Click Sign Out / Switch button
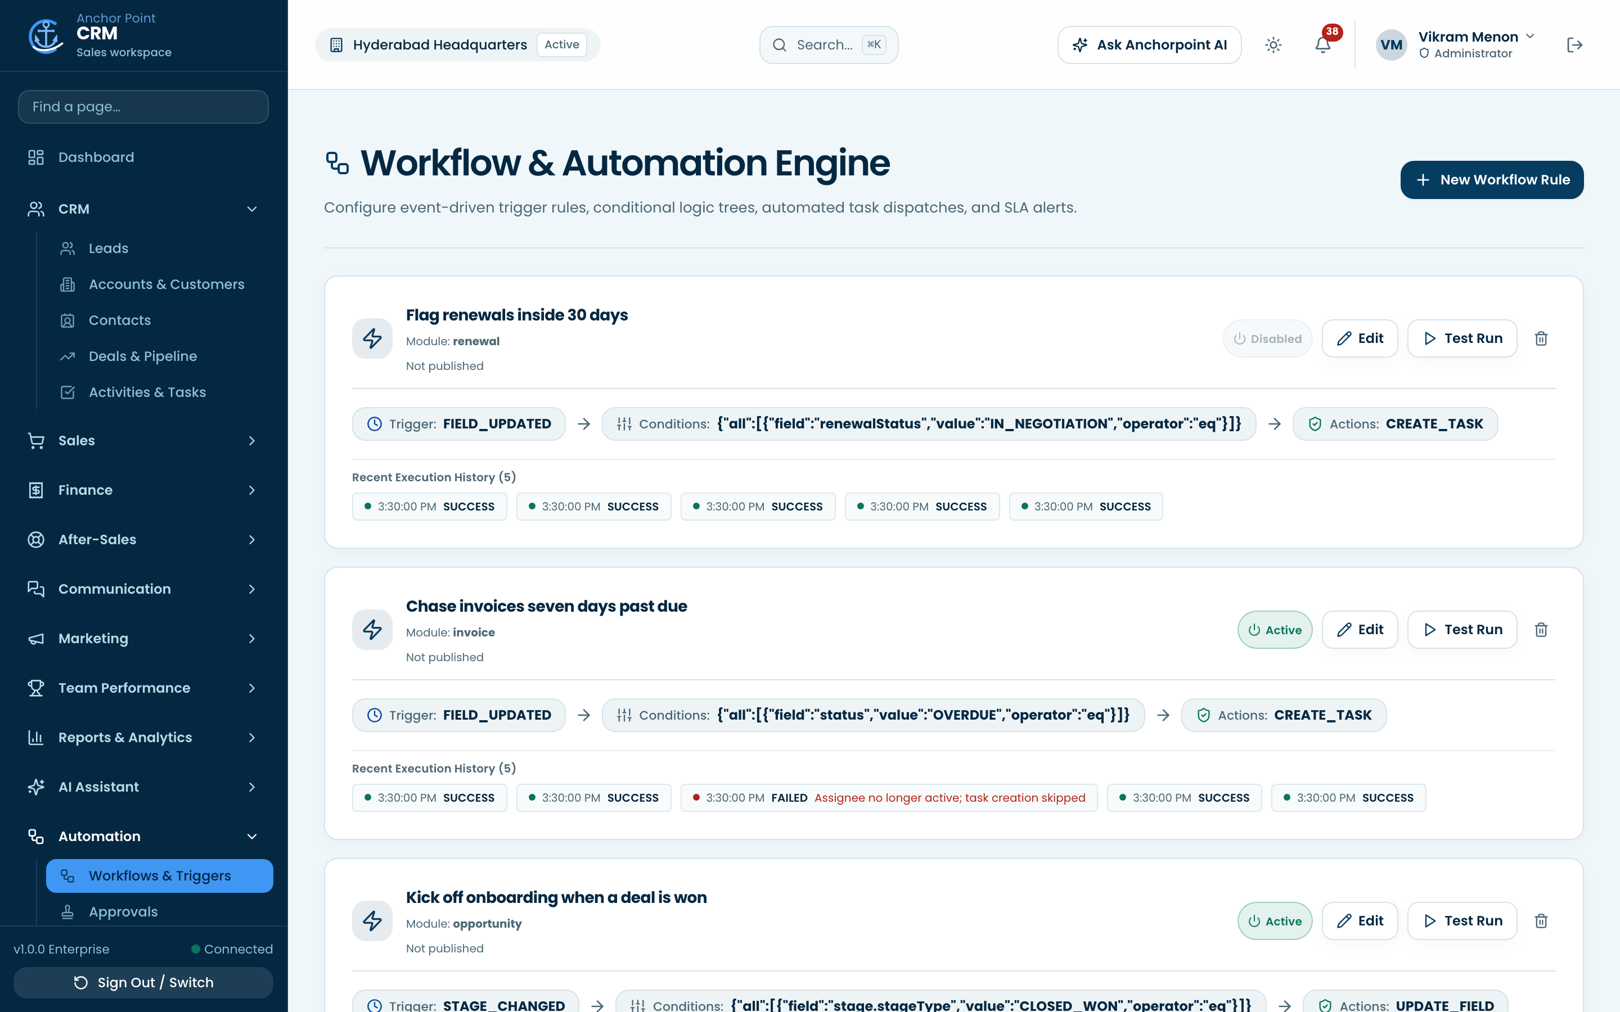1620x1012 pixels. click(x=143, y=983)
